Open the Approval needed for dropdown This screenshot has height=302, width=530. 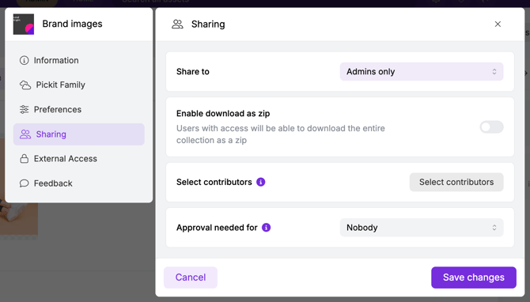[x=422, y=228]
